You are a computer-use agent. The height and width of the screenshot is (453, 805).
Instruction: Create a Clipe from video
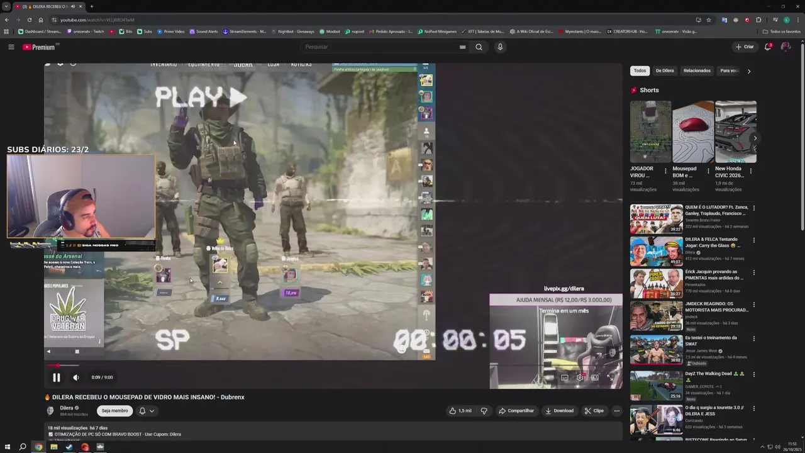pos(594,411)
